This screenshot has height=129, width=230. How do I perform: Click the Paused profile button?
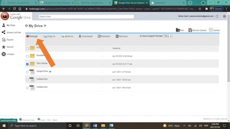[216, 9]
